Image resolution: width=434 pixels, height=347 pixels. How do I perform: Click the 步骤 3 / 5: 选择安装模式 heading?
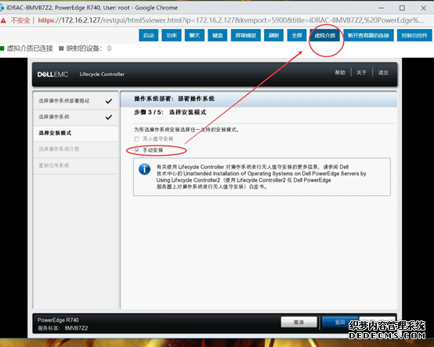(x=170, y=112)
